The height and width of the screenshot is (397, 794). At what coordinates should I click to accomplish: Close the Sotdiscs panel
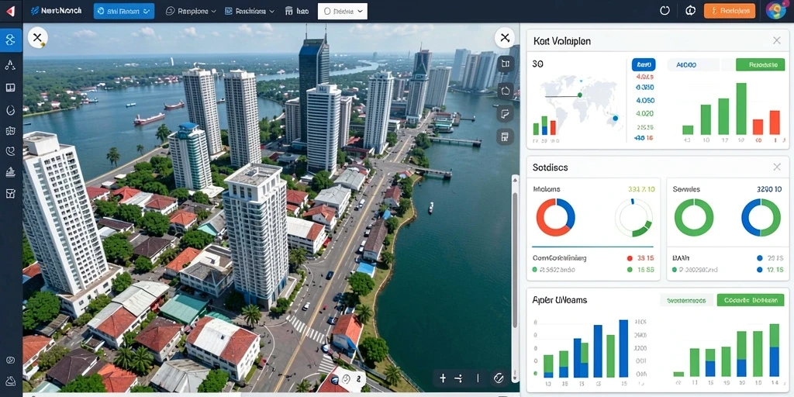[x=776, y=167]
